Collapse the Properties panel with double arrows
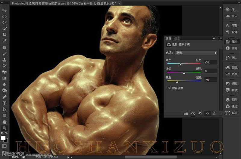This screenshot has height=159, width=241. click(x=214, y=38)
